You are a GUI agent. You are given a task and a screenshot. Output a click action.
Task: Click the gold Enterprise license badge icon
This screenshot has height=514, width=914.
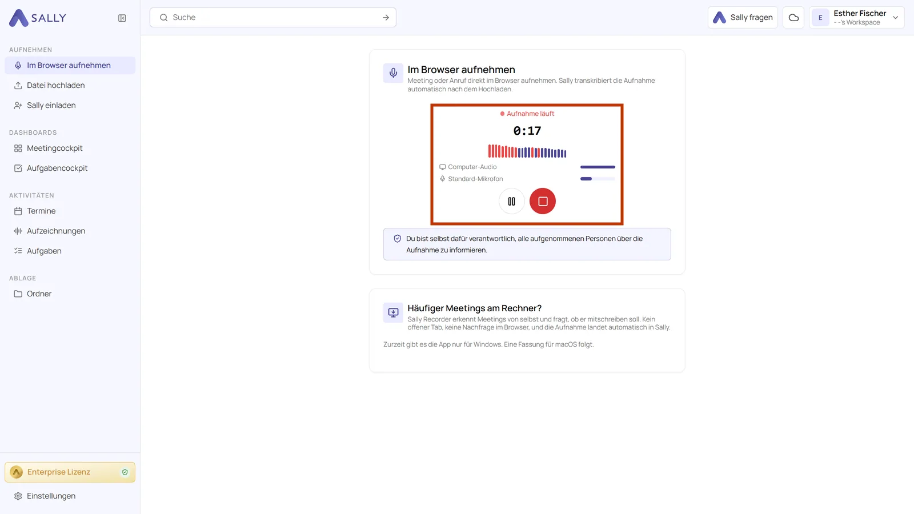click(17, 472)
